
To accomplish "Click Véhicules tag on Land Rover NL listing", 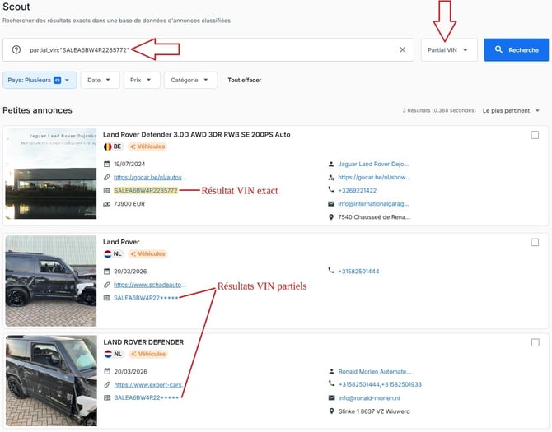I will point(147,253).
